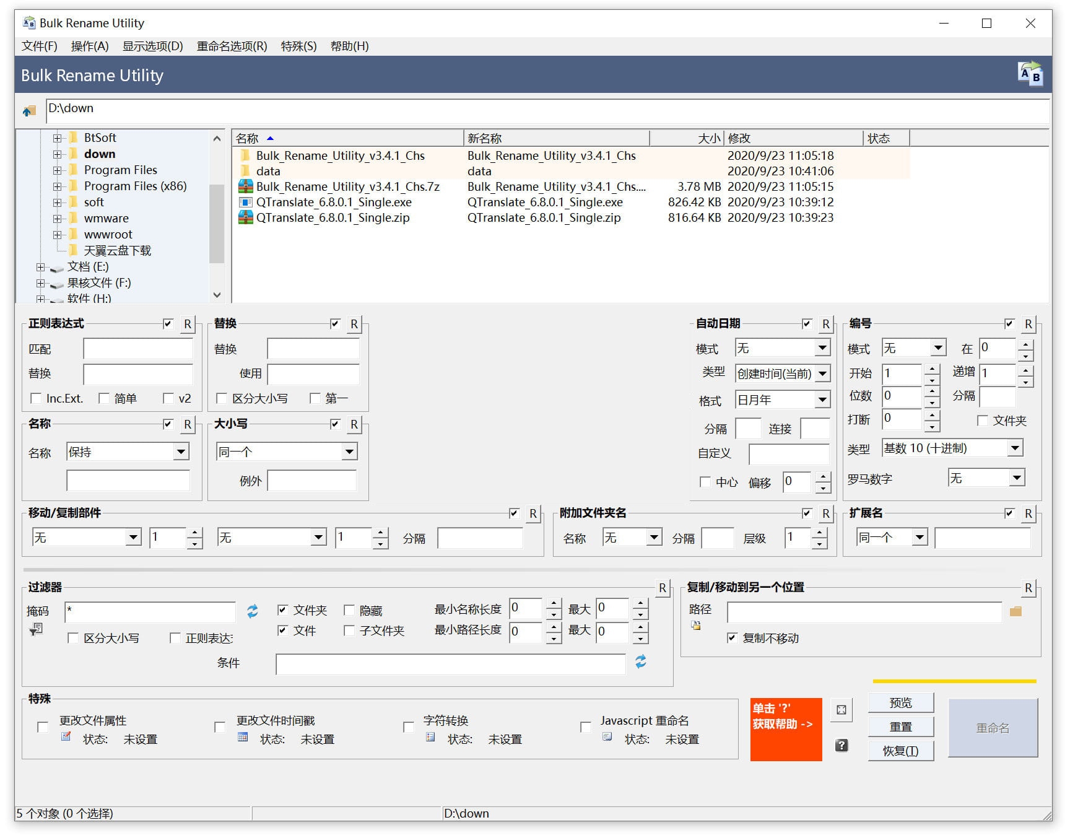
Task: Open the 重命名选项(R) menu
Action: click(x=232, y=46)
